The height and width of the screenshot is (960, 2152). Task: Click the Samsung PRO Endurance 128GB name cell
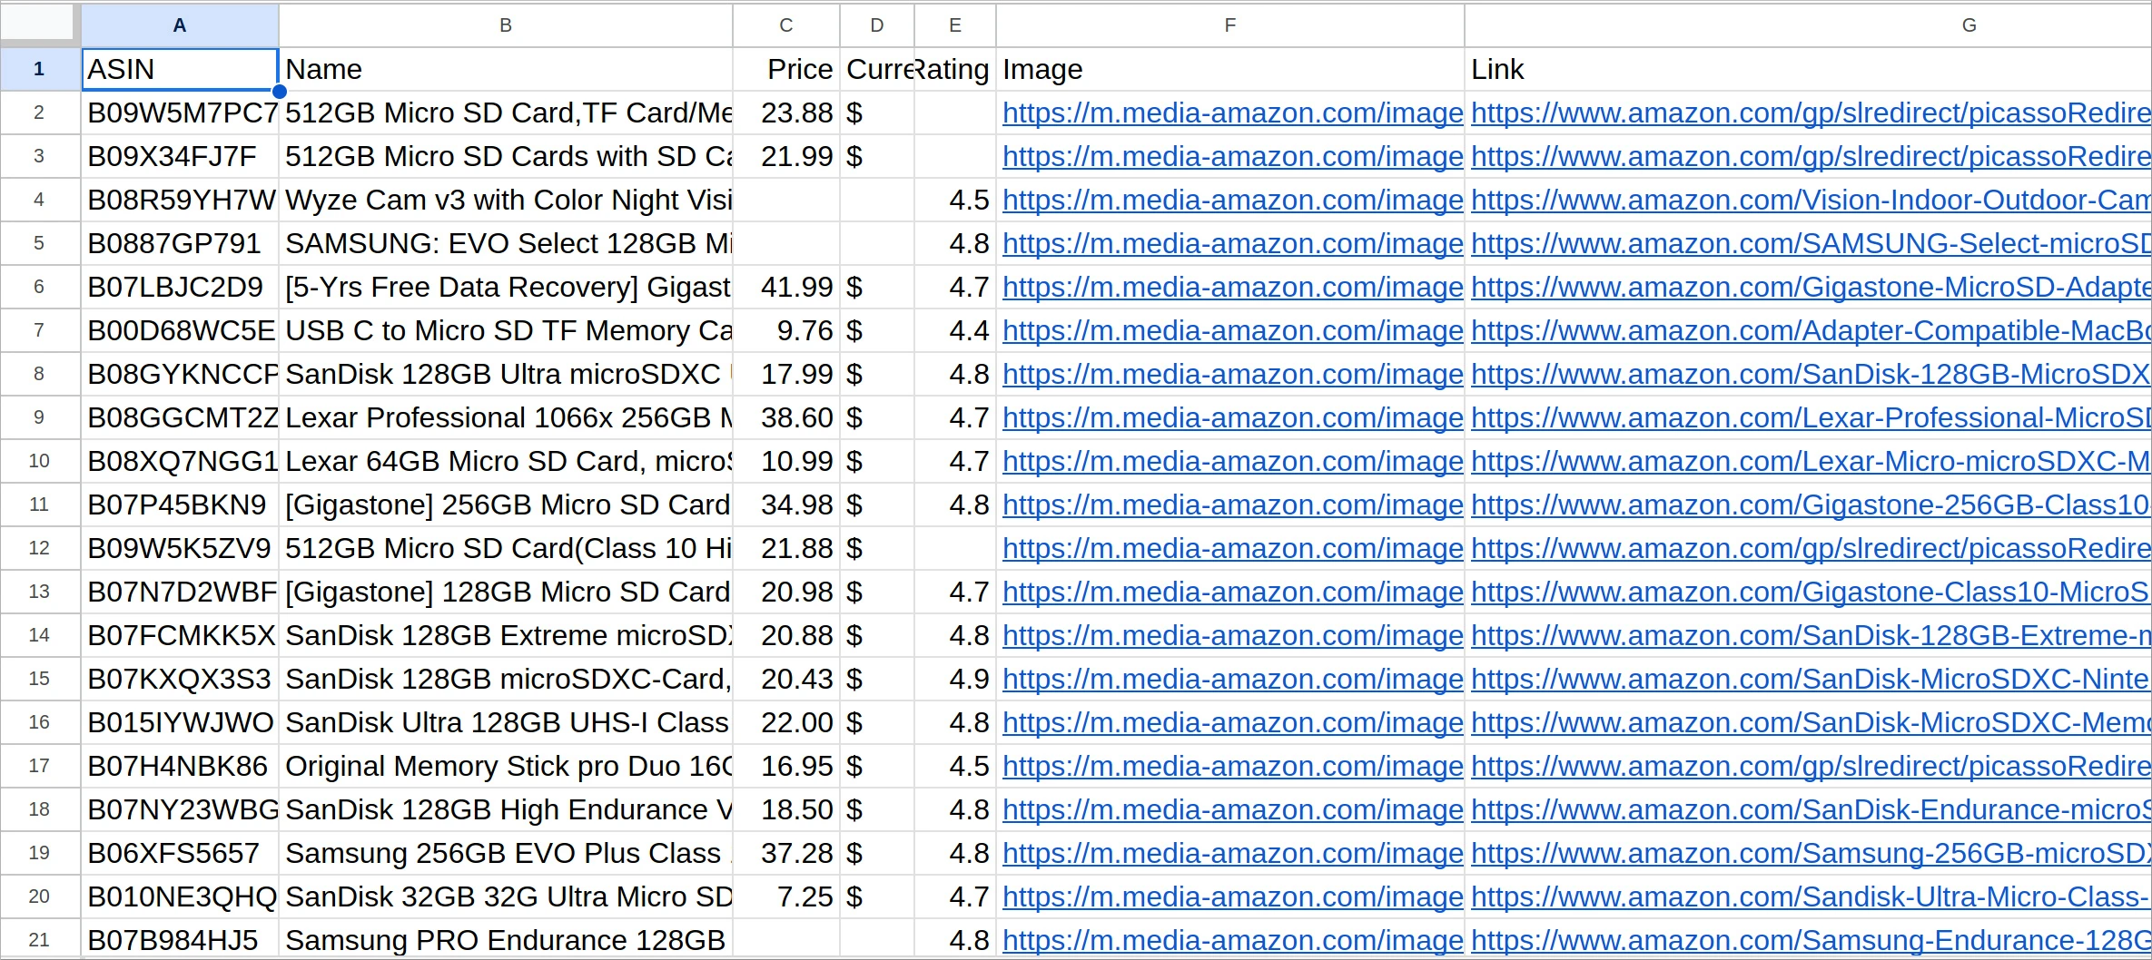pyautogui.click(x=505, y=941)
